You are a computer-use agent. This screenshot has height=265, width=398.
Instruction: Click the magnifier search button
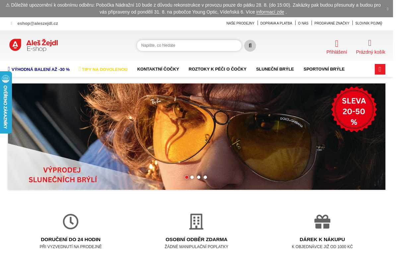(250, 46)
